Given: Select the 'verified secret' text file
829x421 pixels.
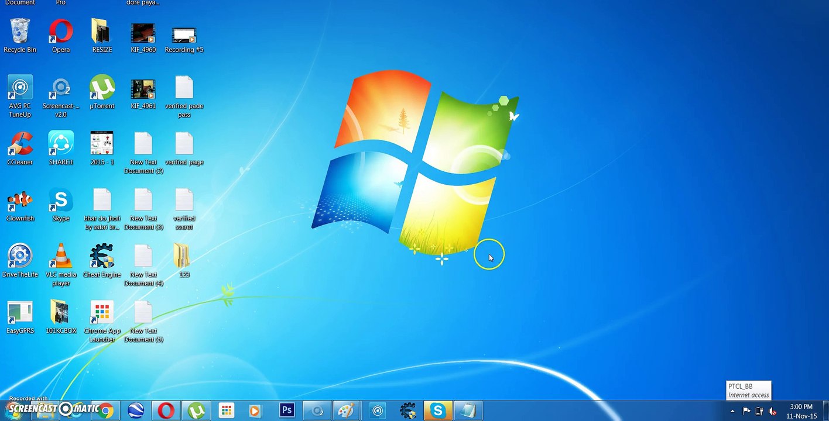Looking at the screenshot, I should click(x=184, y=209).
